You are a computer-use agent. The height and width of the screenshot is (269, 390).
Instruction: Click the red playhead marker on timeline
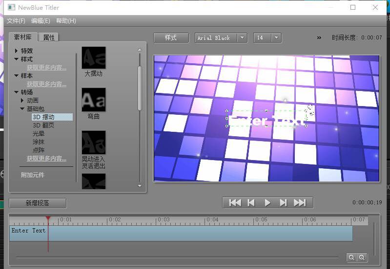(48, 218)
